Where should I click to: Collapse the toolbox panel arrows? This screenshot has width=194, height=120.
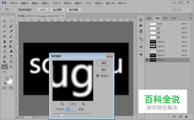[3, 14]
